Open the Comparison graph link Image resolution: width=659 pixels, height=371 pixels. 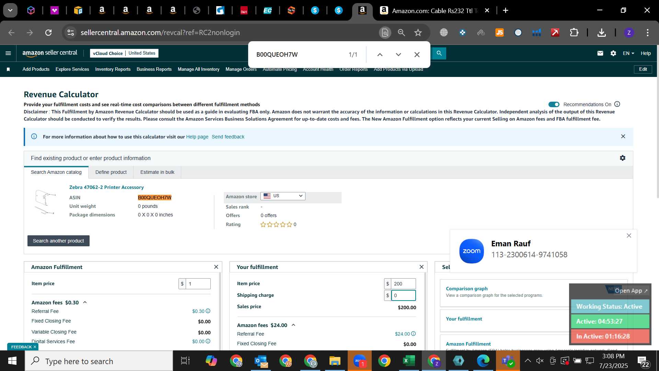467,289
